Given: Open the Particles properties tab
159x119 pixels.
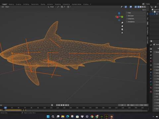Looking at the screenshot, I should pos(151,75).
